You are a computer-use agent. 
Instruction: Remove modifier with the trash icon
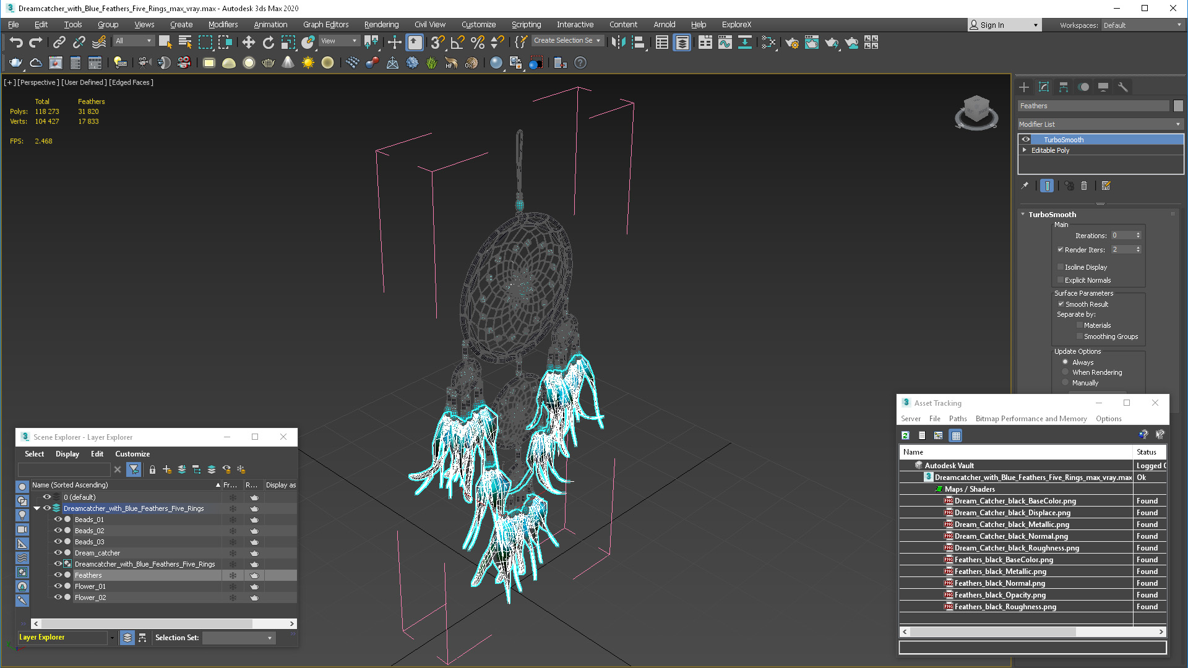coord(1084,186)
